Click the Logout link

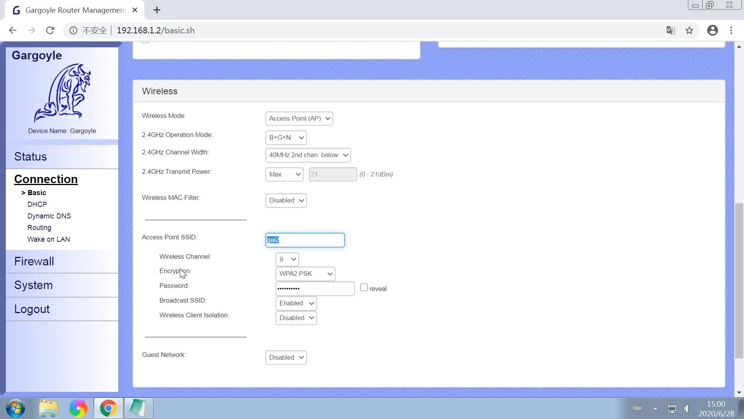[32, 309]
